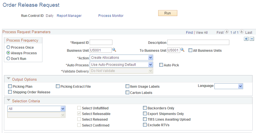The width and height of the screenshot is (256, 133).
Task: Click the Last navigation link
Action: (249, 33)
